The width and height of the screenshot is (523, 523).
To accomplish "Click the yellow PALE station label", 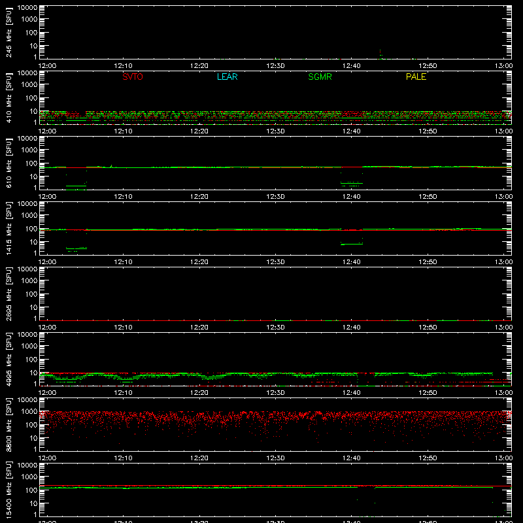I will pos(416,76).
